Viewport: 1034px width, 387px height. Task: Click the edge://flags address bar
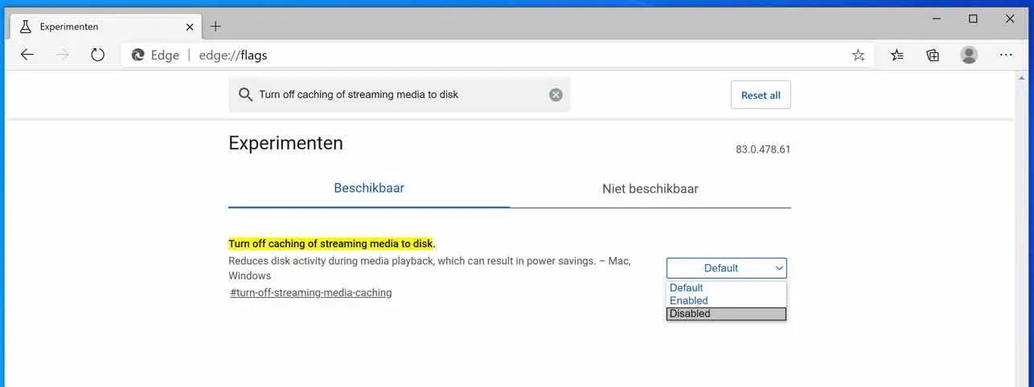tap(499, 55)
